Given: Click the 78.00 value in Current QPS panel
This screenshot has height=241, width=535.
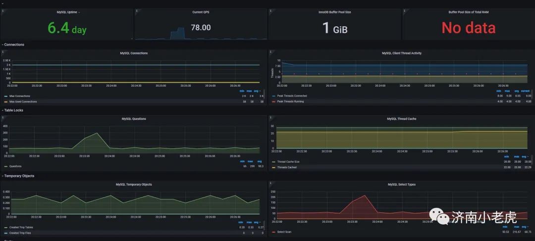Looking at the screenshot, I should click(201, 28).
